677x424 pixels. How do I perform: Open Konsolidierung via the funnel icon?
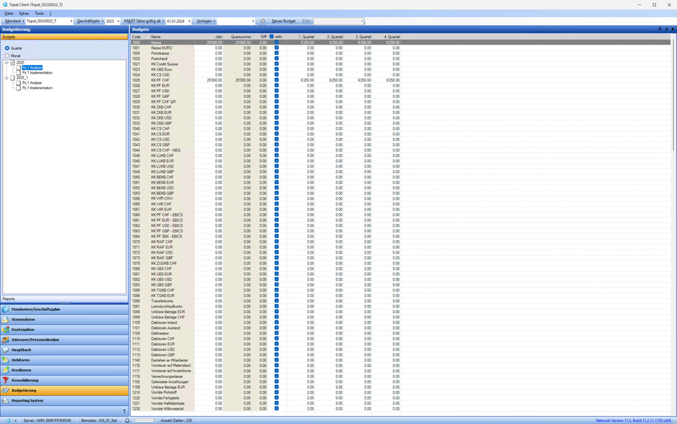[x=6, y=380]
